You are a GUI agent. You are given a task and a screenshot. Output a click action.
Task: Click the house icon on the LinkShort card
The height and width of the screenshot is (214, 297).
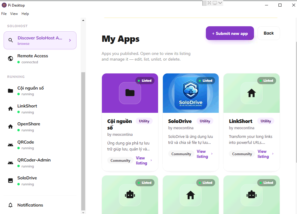point(252,93)
